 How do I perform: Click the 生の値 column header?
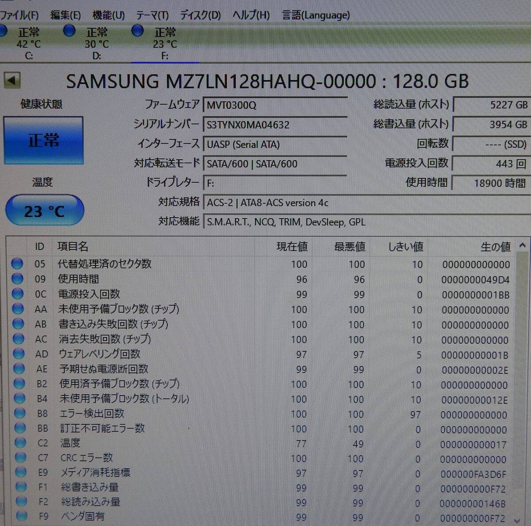point(496,246)
